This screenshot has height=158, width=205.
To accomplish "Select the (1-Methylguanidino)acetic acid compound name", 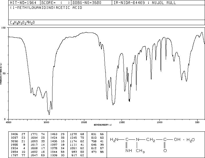I will click(46, 7).
